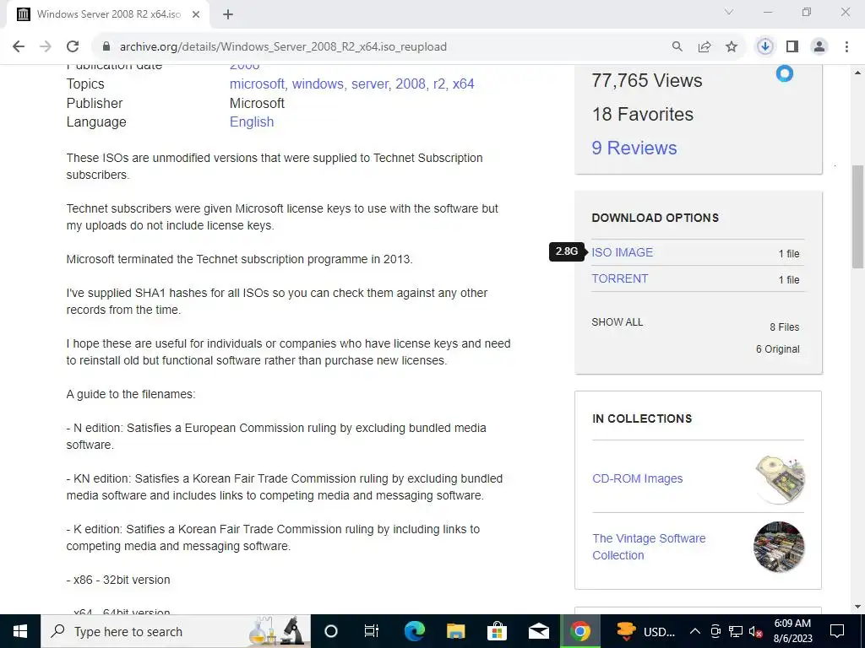Open the taskbar clock and date
The image size is (865, 648).
click(792, 631)
